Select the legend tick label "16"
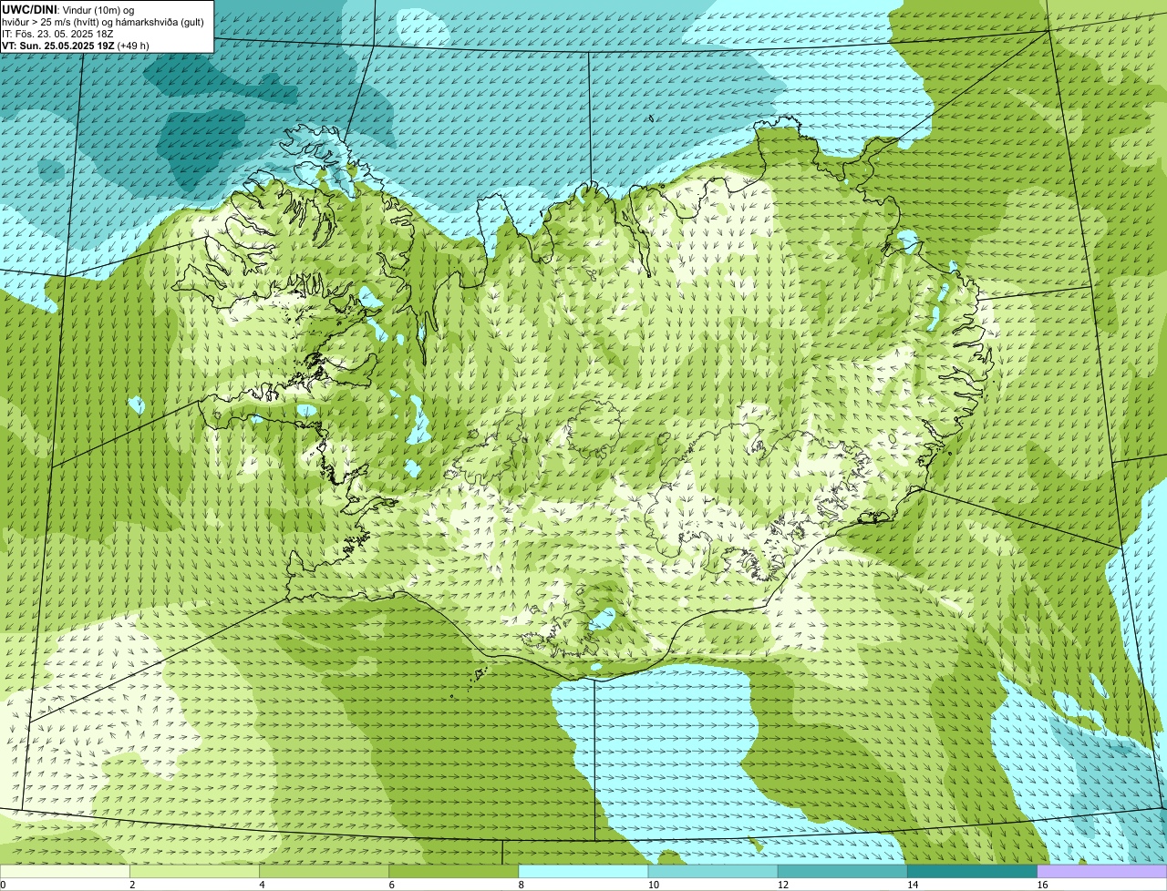 click(x=1041, y=885)
